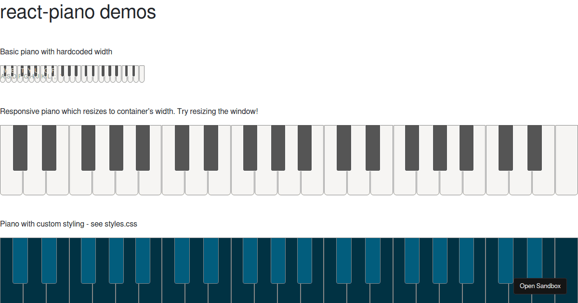Select the 'Piano with custom styling' label

(x=68, y=224)
